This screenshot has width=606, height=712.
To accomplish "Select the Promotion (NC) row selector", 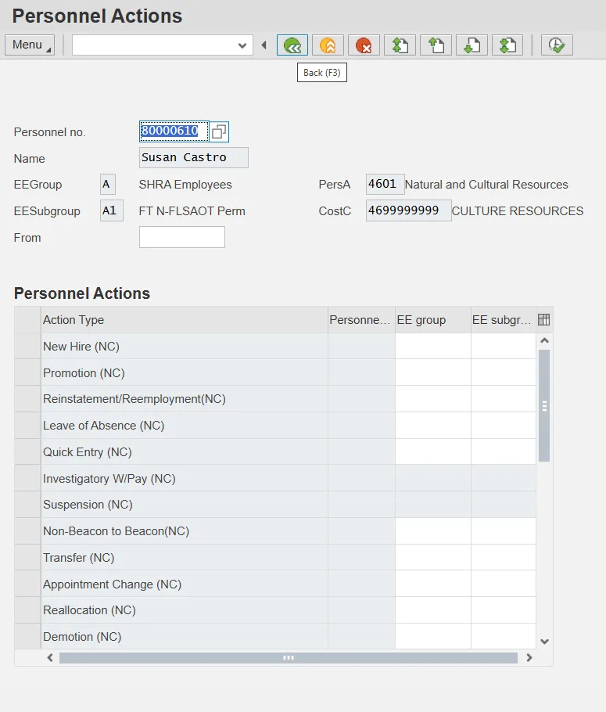I will (x=27, y=373).
